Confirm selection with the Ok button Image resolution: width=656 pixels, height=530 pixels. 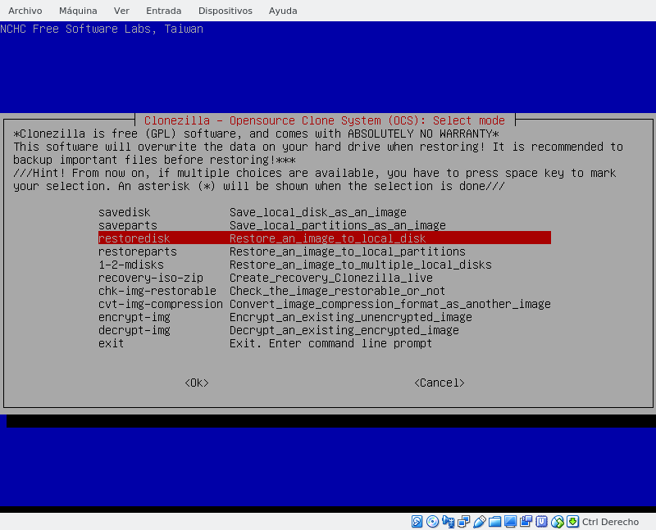click(197, 383)
